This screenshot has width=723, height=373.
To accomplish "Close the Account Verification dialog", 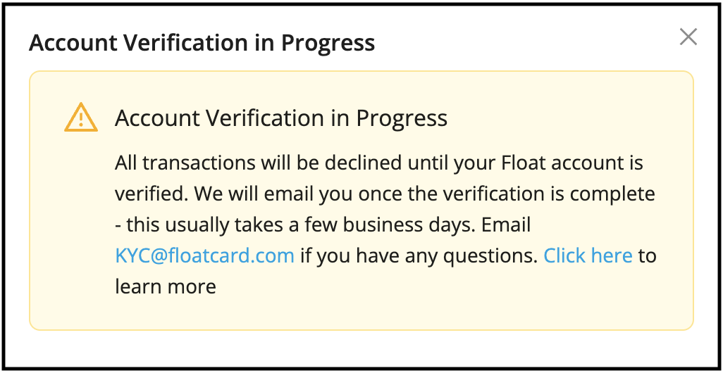I will [688, 37].
